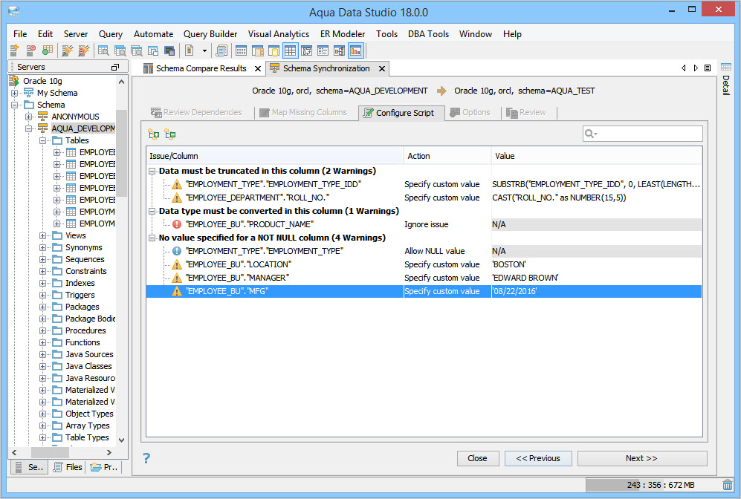Expand the Views folder node
This screenshot has height=499, width=741.
(x=43, y=235)
